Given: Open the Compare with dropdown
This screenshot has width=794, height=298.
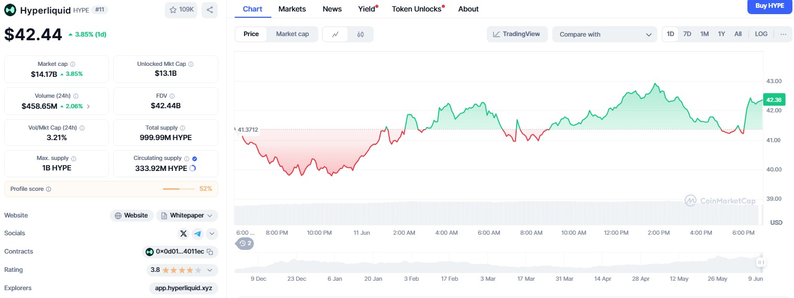Looking at the screenshot, I should 605,35.
